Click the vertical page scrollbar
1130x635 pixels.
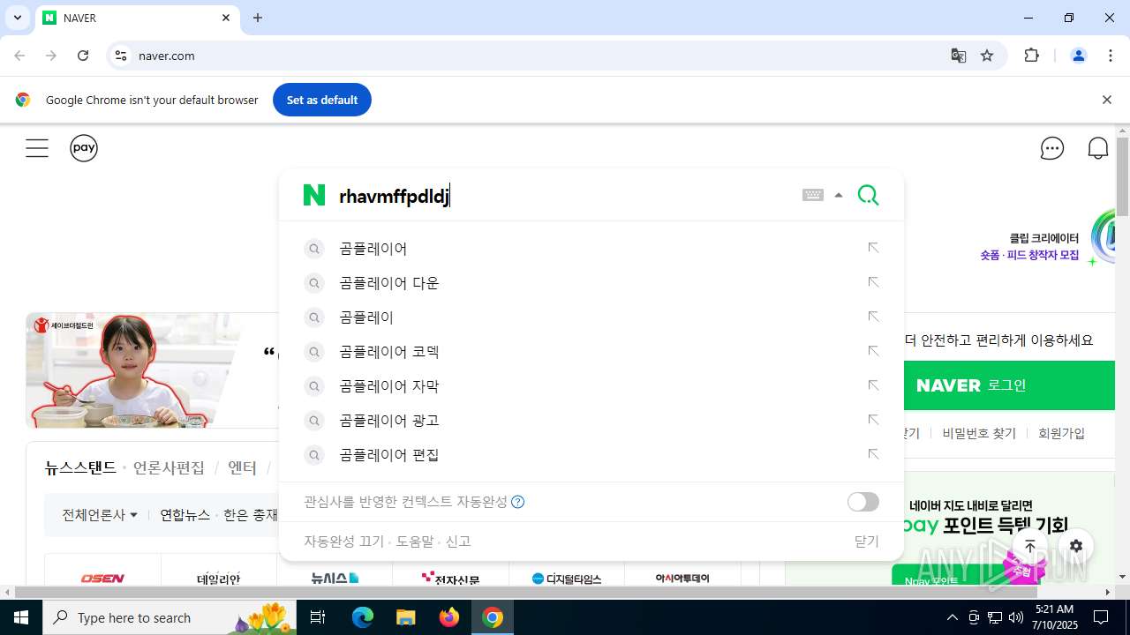(1122, 176)
